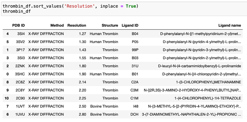
Task: Click PDB ID cell '3P17'
Action: [x=21, y=50]
